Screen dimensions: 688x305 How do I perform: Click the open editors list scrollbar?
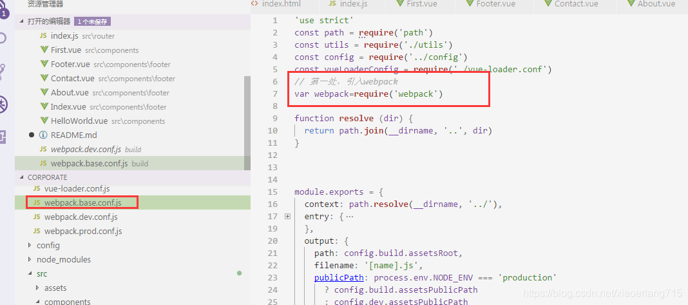247,123
